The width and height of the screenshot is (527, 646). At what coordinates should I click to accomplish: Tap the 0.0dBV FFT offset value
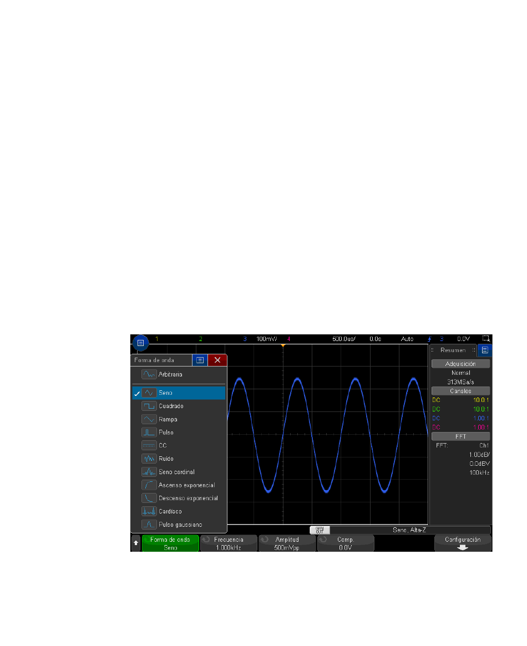click(x=479, y=464)
